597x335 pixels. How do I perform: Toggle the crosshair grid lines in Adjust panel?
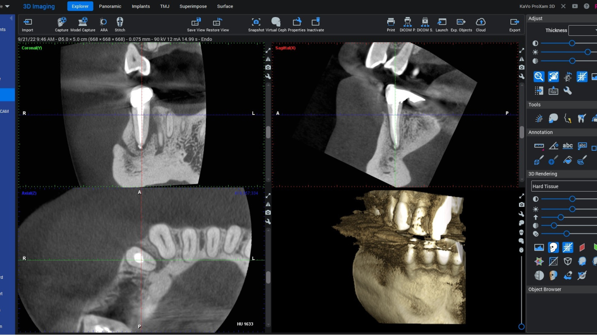tap(582, 77)
